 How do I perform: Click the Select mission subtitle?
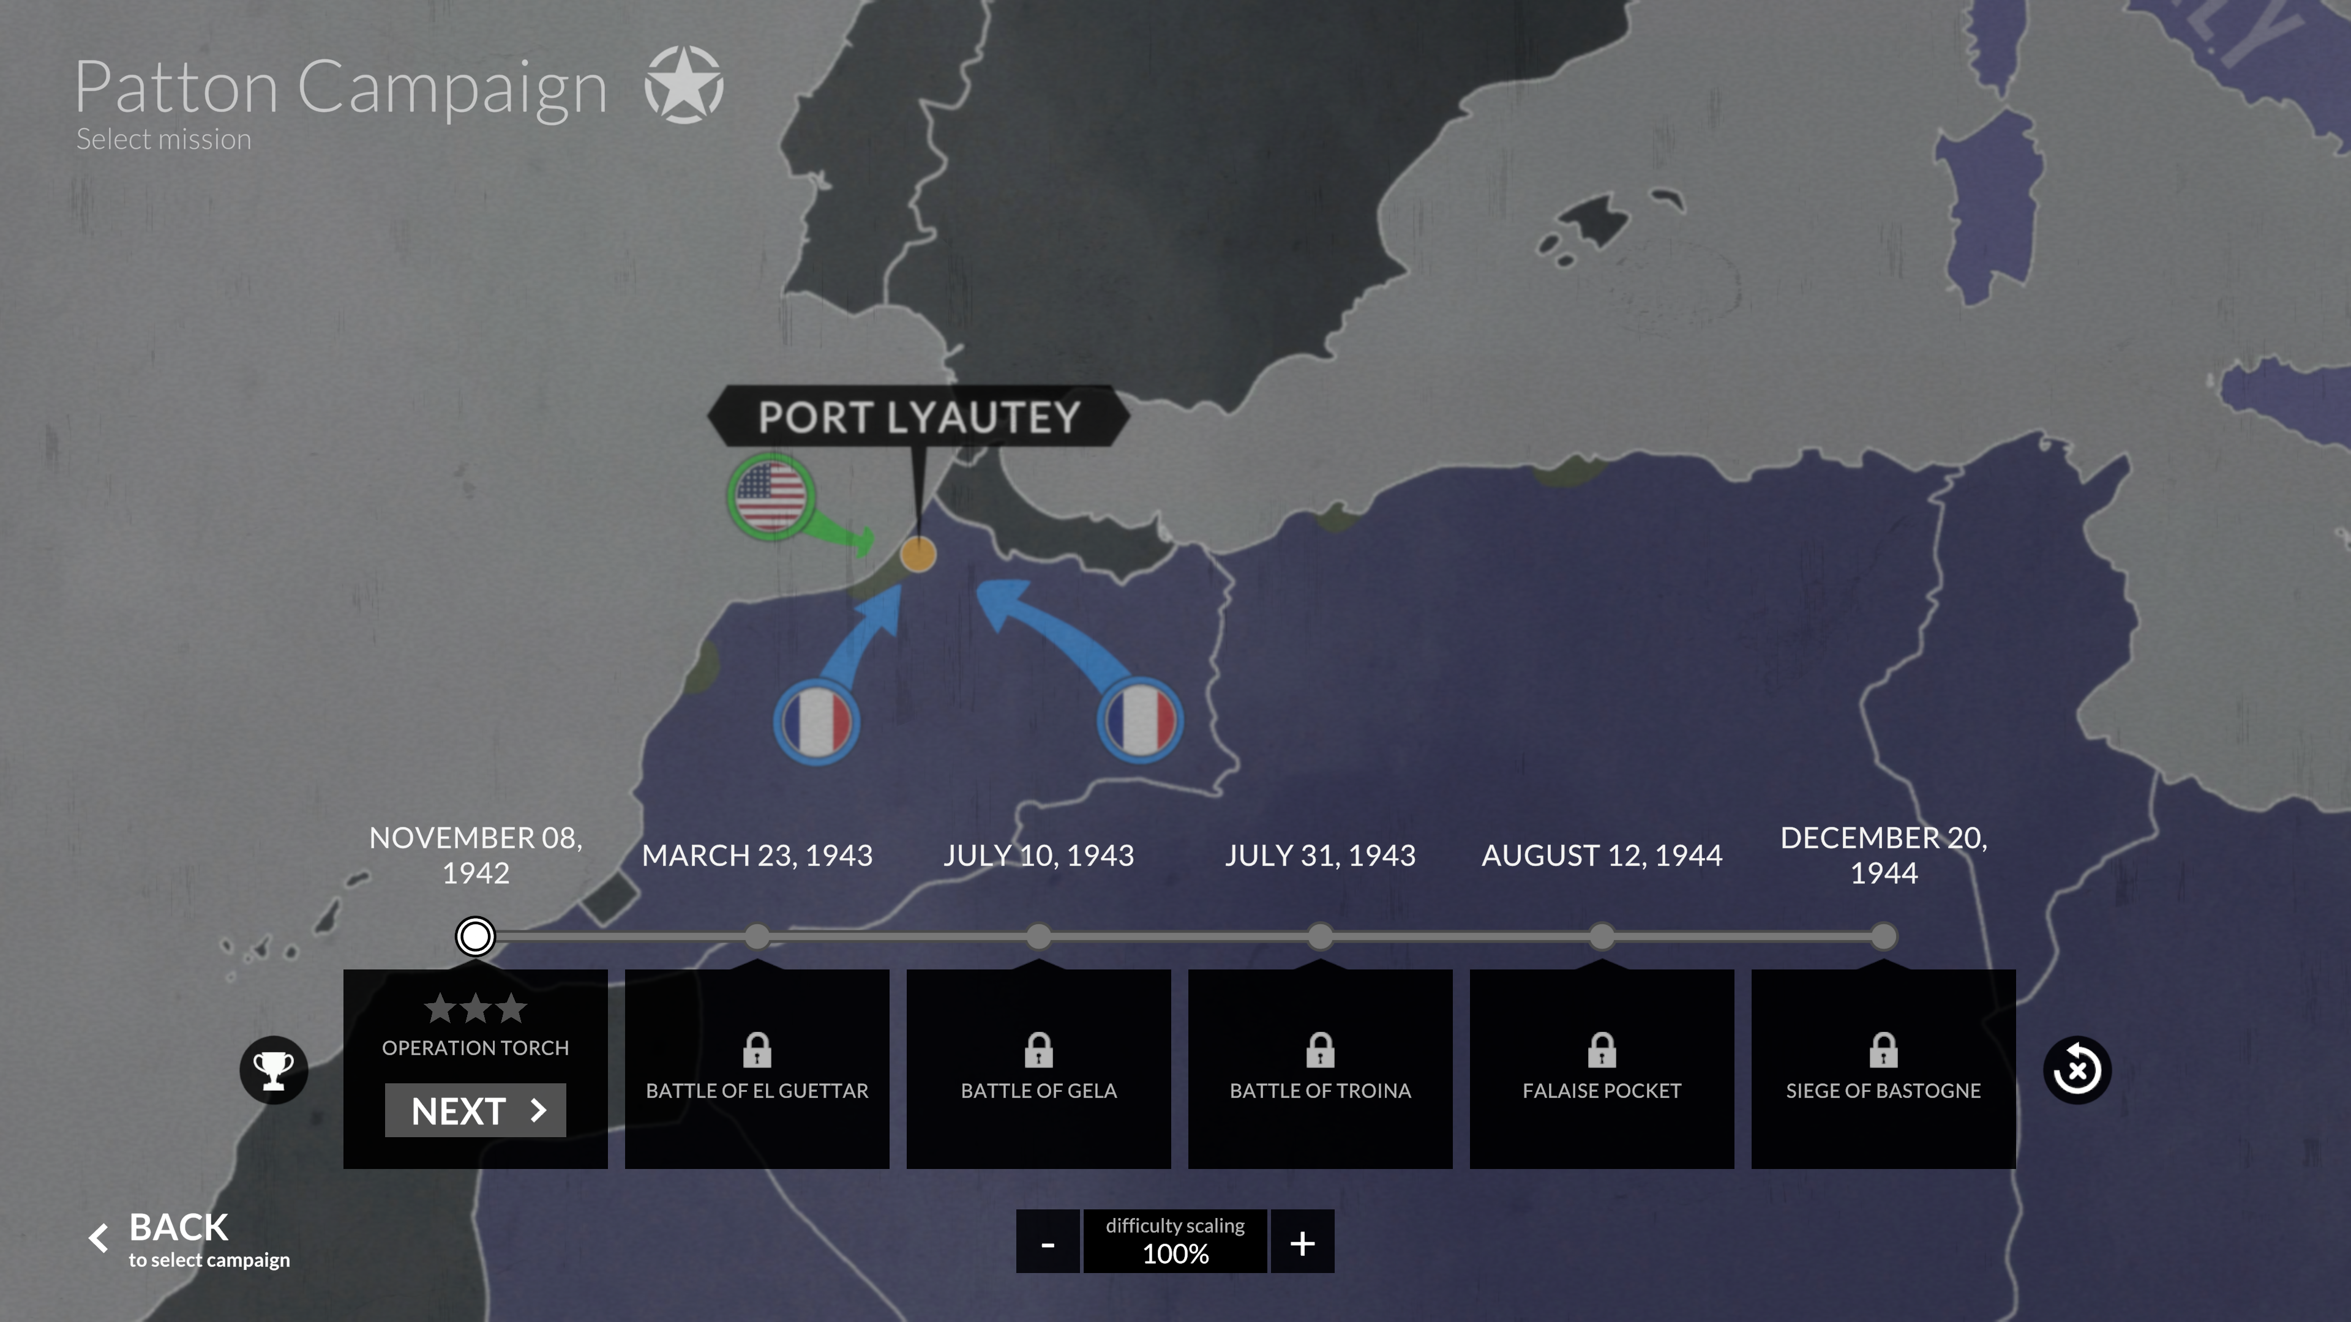[163, 140]
